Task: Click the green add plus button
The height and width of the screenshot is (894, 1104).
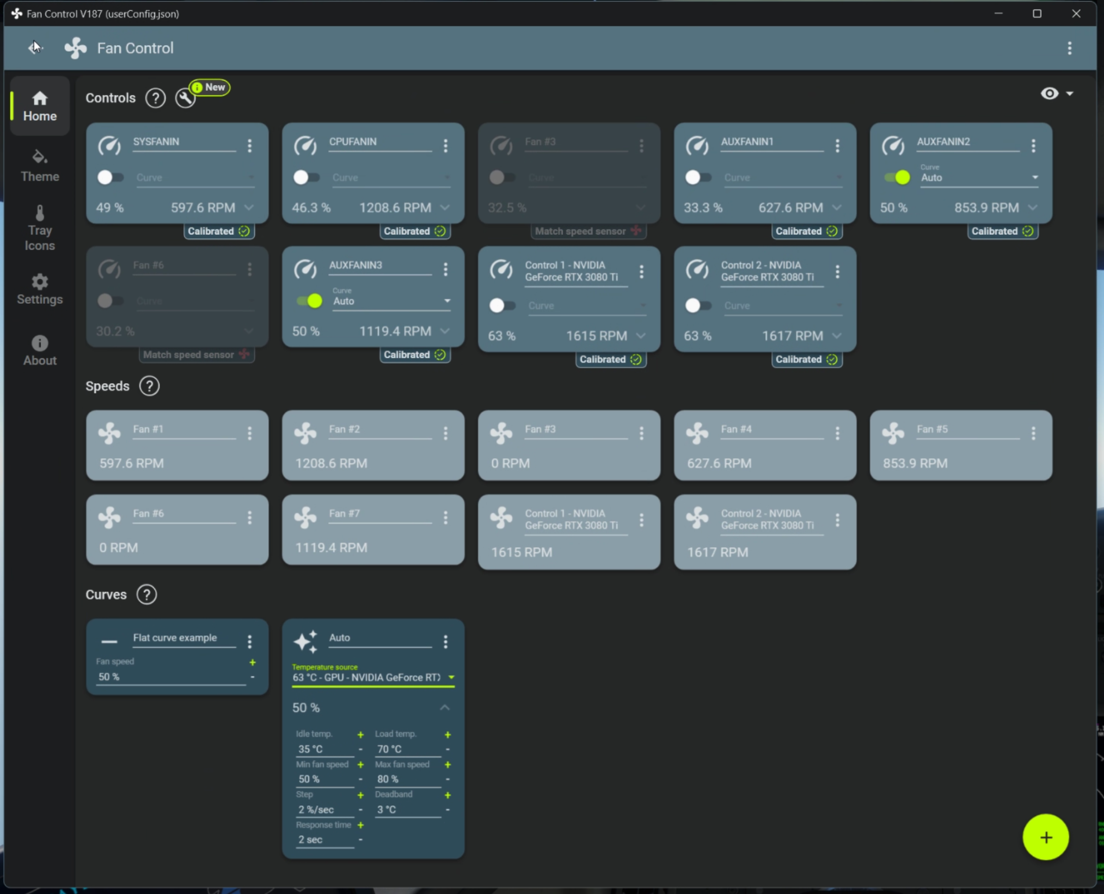Action: pos(1045,837)
